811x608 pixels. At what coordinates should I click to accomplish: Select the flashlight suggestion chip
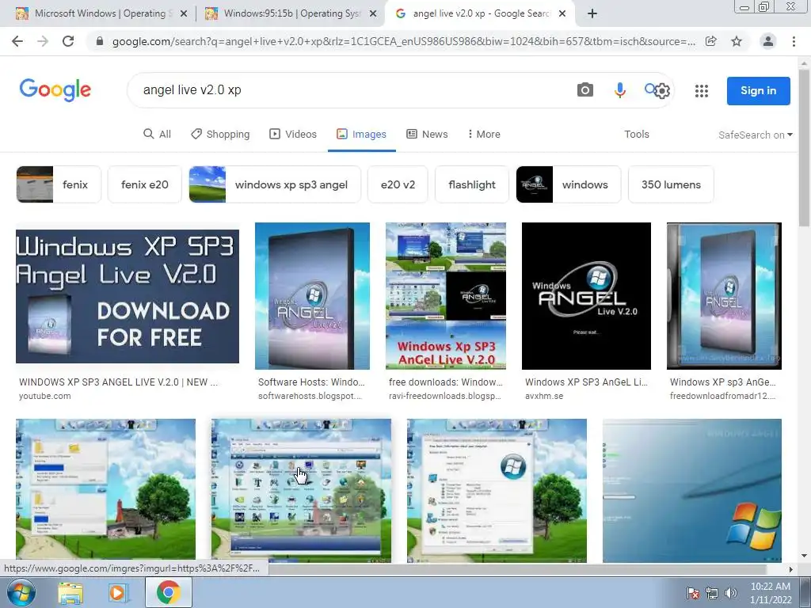click(x=472, y=184)
